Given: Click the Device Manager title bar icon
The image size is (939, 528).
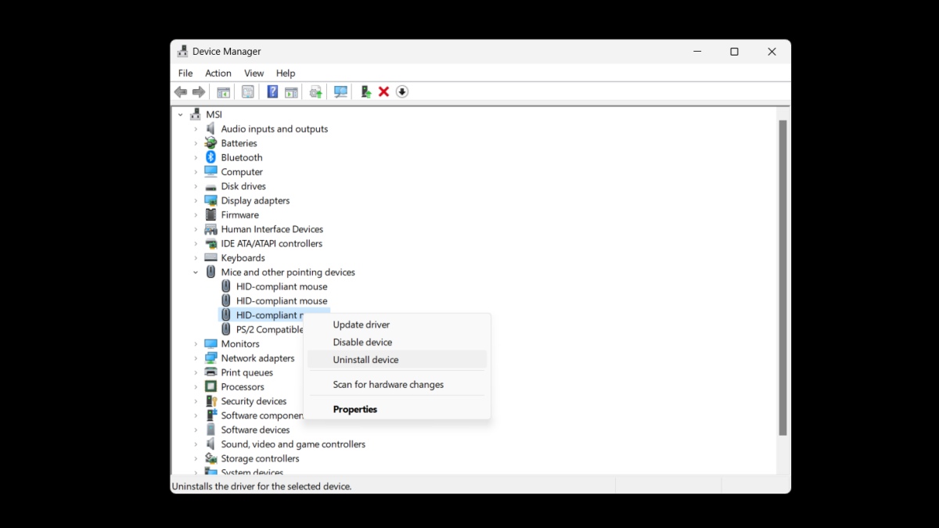Looking at the screenshot, I should coord(182,52).
